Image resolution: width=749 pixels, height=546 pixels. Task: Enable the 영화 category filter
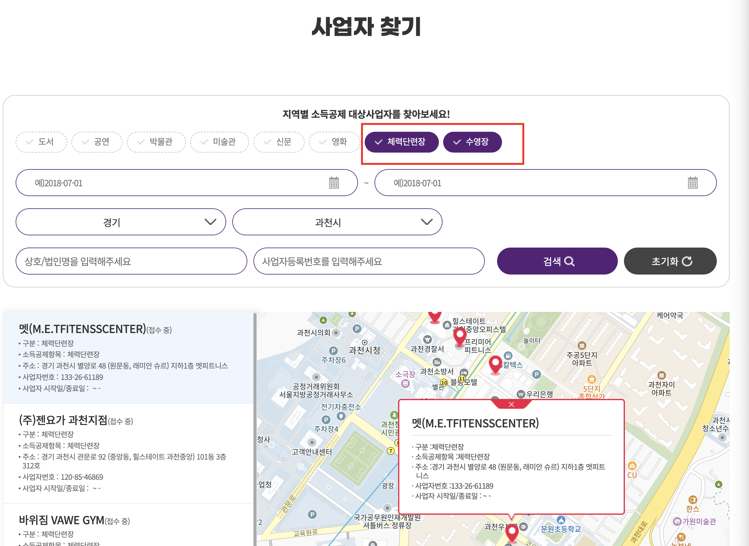pos(334,142)
